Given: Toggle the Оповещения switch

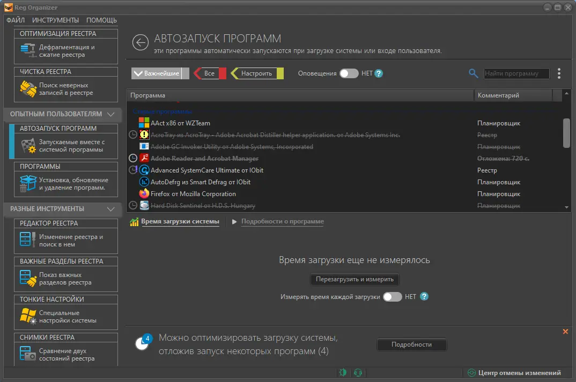Looking at the screenshot, I should tap(349, 73).
